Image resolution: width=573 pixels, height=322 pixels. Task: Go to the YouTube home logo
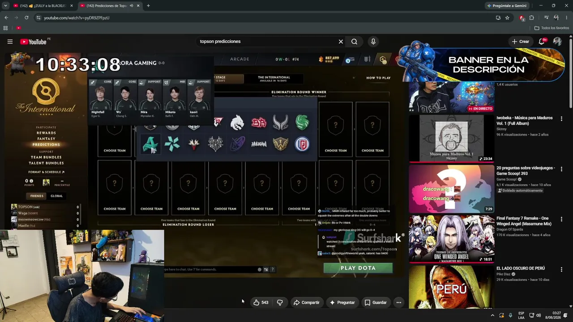(x=33, y=42)
